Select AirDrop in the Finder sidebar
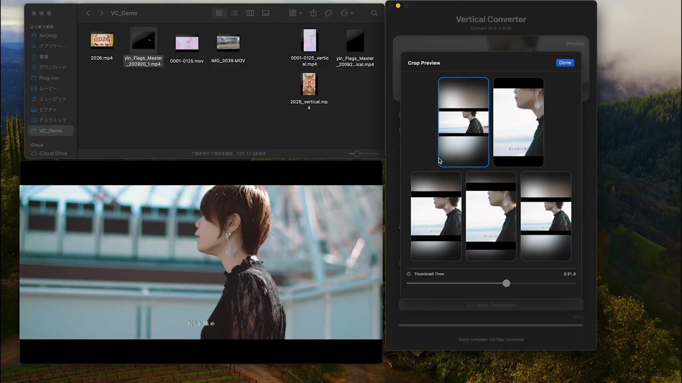Viewport: 682px width, 383px height. [x=49, y=36]
